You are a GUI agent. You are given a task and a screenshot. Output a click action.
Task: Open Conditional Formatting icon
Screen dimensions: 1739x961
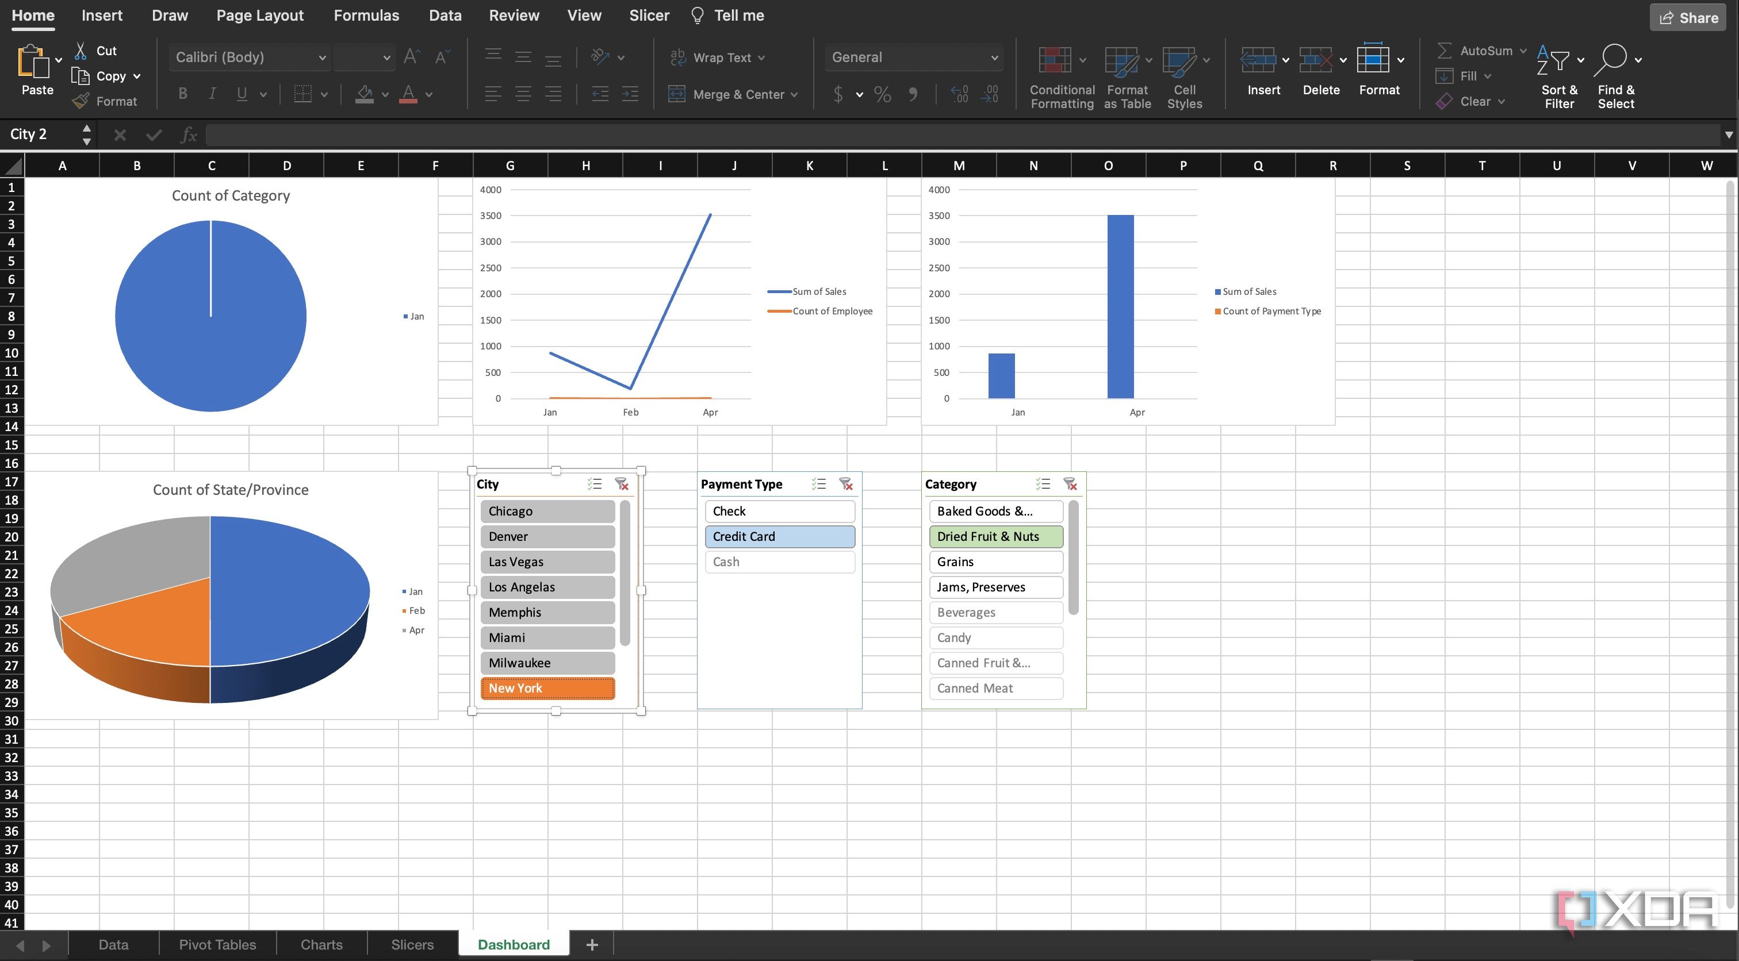pyautogui.click(x=1055, y=61)
